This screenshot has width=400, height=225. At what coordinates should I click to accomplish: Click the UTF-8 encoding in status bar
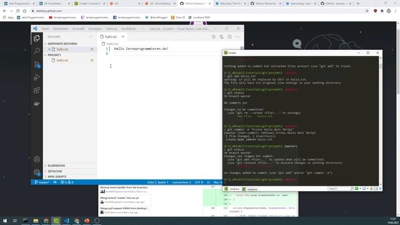[199, 182]
